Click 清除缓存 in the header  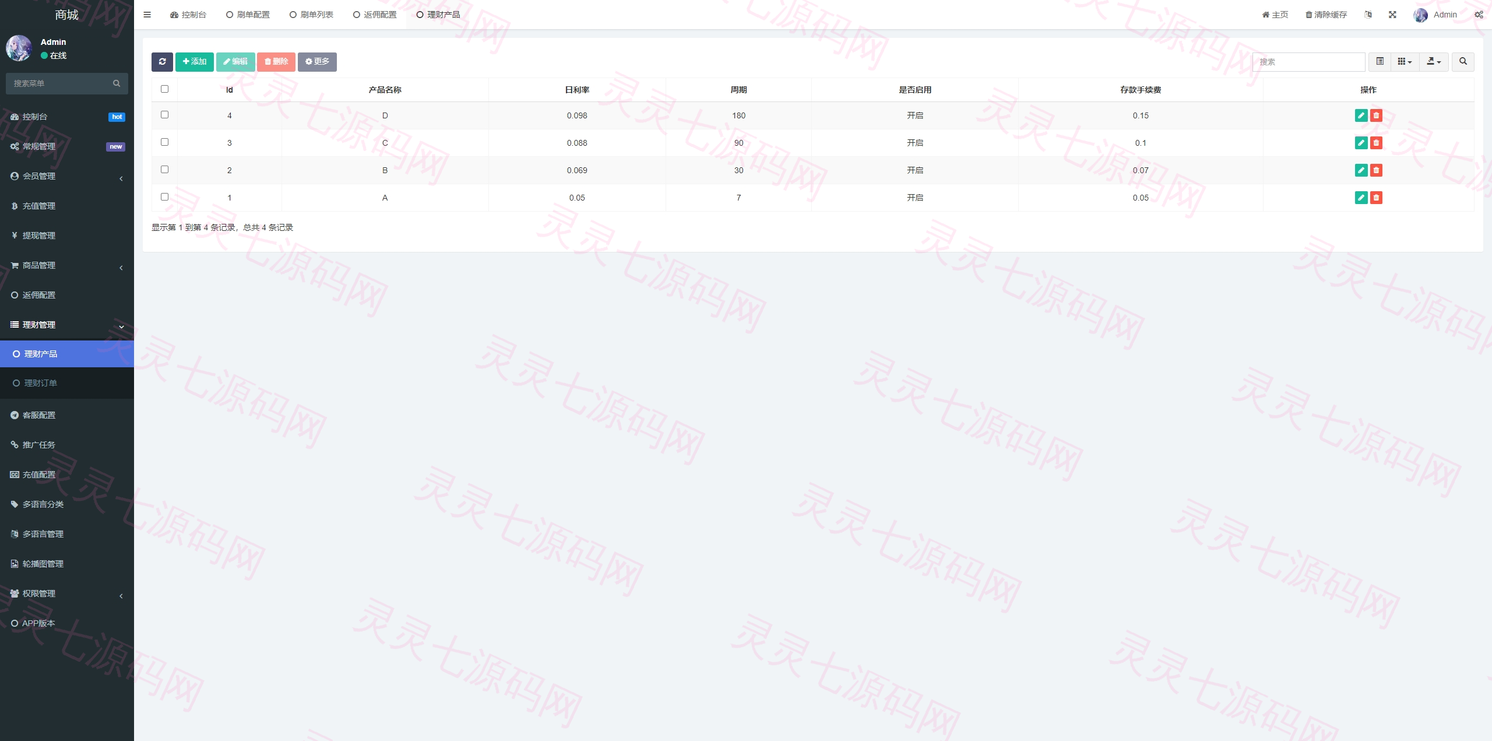coord(1326,15)
